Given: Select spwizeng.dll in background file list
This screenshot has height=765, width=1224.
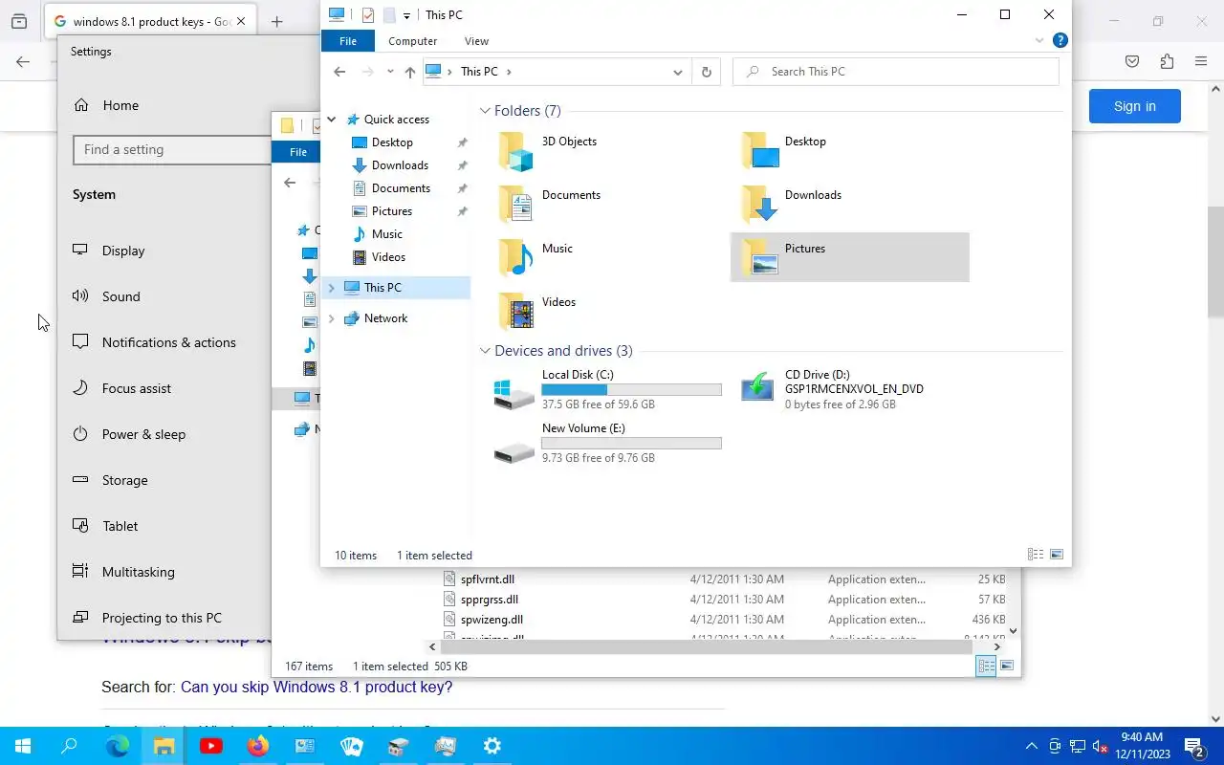Looking at the screenshot, I should pyautogui.click(x=492, y=620).
